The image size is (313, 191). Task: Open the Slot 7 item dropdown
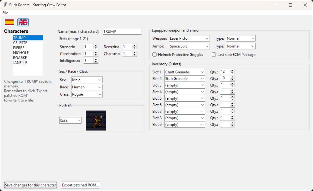[185, 111]
